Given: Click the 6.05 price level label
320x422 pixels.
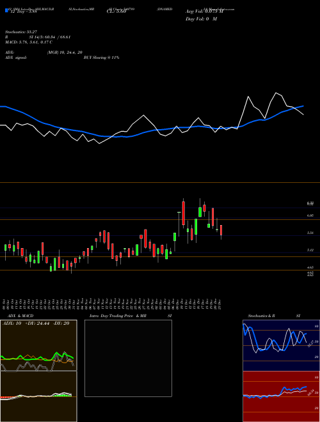Looking at the screenshot, I should [x=310, y=215].
